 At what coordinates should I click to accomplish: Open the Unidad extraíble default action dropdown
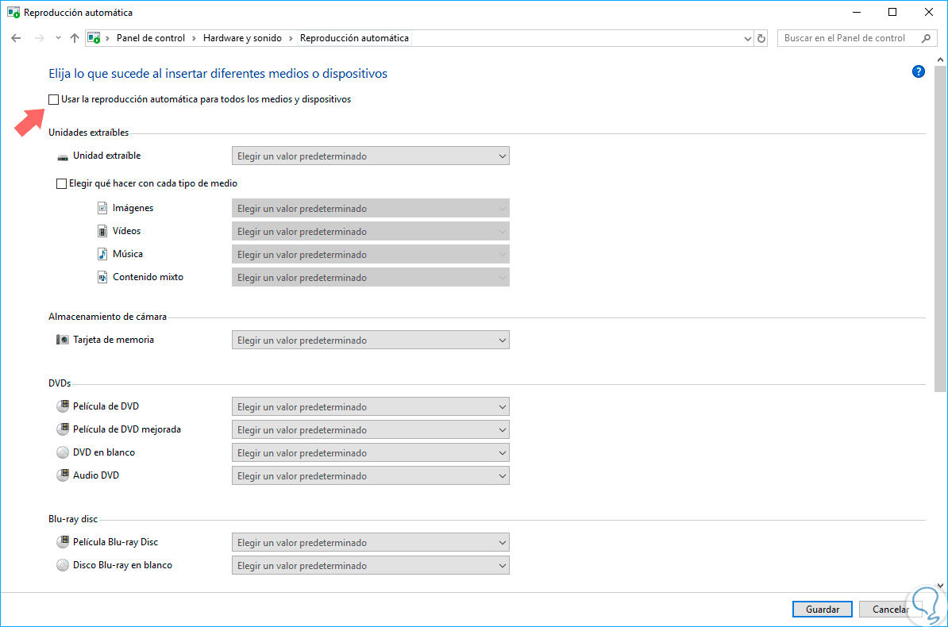(370, 156)
